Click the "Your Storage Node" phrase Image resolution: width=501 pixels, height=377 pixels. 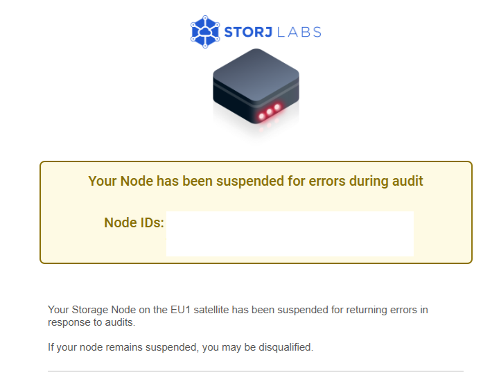point(88,310)
